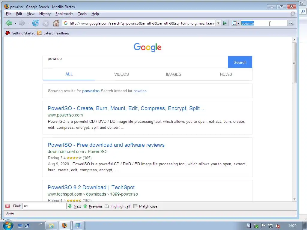Image resolution: width=307 pixels, height=230 pixels.
Task: Enable the Match case checkbox
Action: (135, 206)
